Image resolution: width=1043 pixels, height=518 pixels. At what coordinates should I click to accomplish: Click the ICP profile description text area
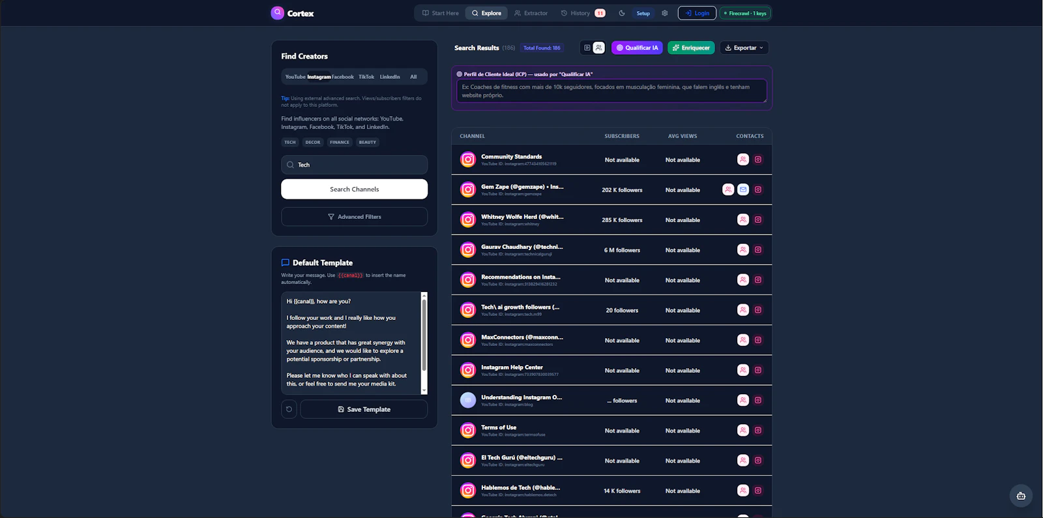[x=611, y=91]
